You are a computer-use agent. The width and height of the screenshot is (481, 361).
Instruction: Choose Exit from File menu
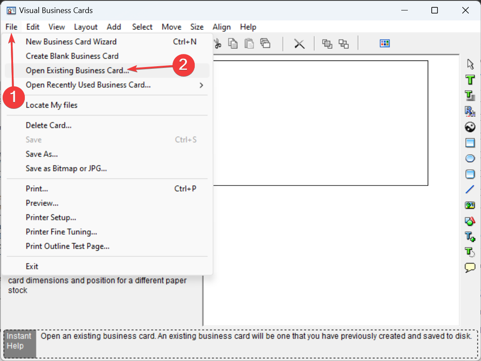coord(107,267)
